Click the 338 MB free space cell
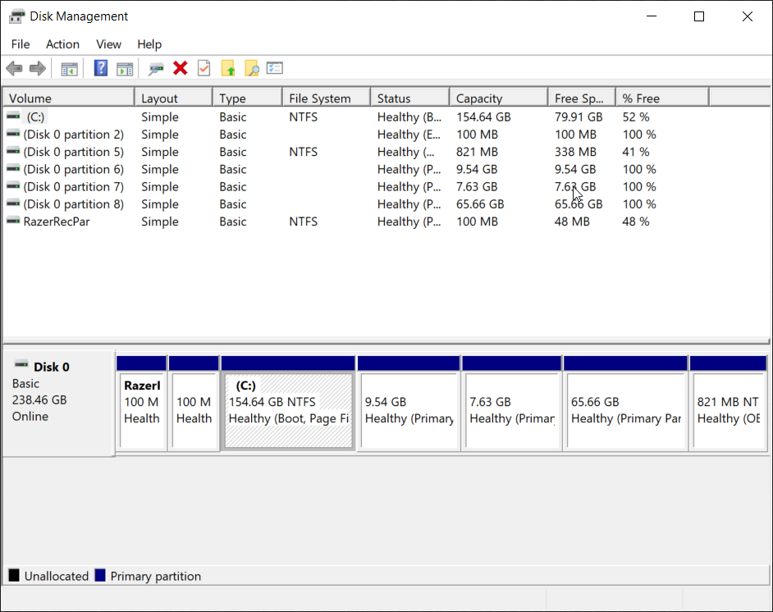This screenshot has height=612, width=773. point(575,152)
